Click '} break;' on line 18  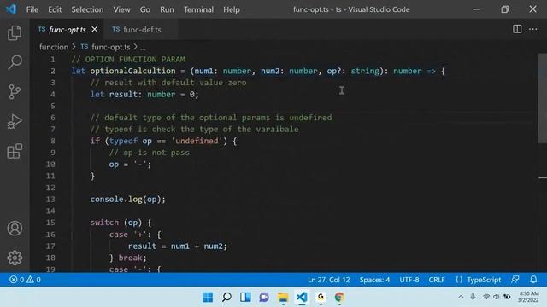[127, 258]
